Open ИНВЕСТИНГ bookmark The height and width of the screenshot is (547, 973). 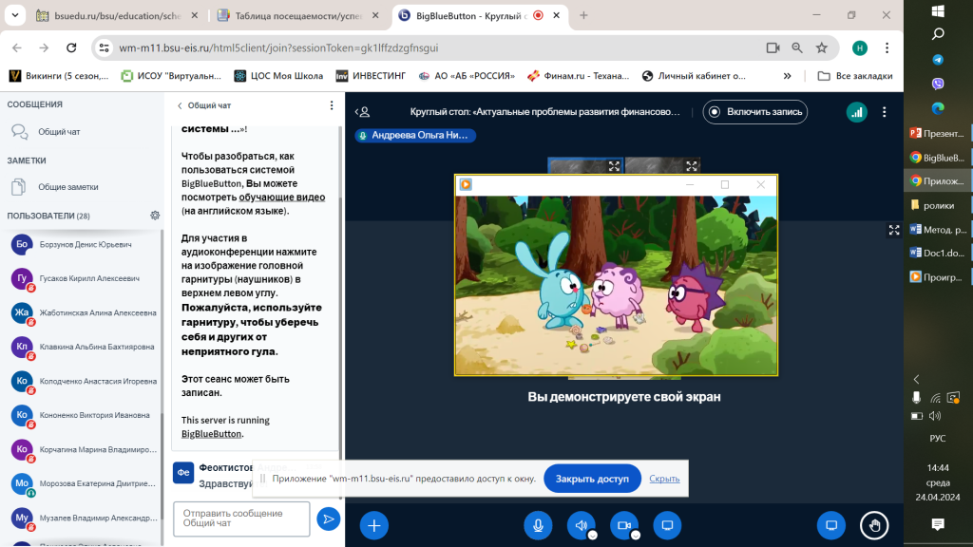371,76
